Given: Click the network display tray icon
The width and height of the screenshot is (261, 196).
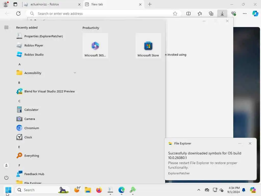Looking at the screenshot, I should tap(215, 190).
